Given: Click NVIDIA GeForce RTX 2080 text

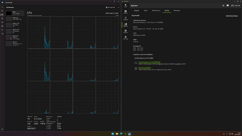Looking at the screenshot, I should click(144, 58).
